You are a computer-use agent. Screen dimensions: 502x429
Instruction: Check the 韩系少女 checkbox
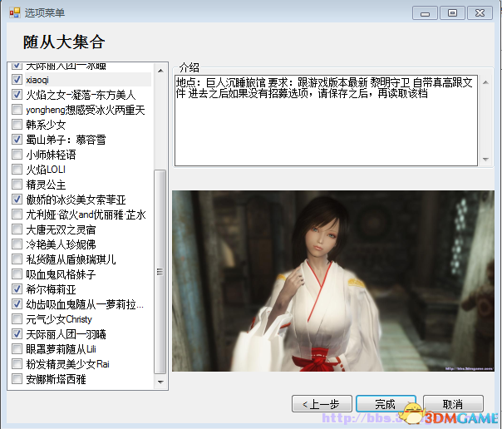(x=17, y=124)
